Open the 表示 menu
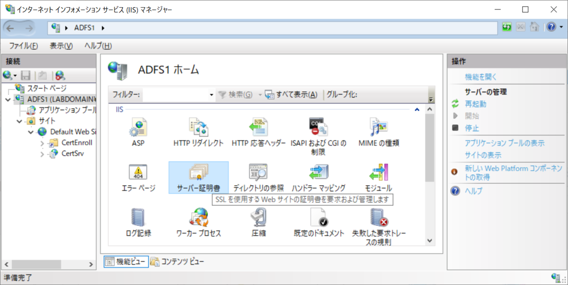 coord(61,46)
